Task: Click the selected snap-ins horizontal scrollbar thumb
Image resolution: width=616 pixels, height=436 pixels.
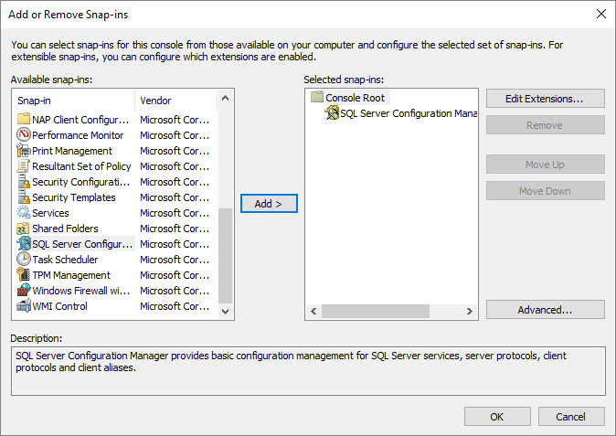Action: 376,311
